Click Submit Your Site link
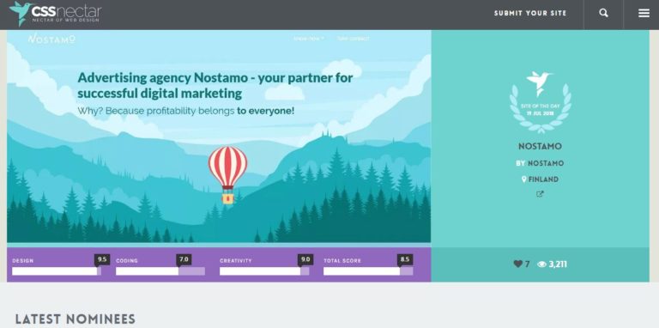 coord(530,13)
